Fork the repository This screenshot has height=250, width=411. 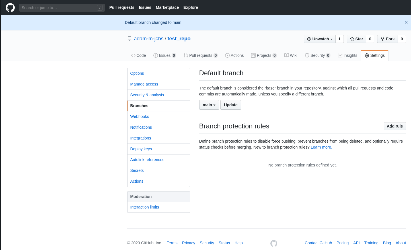point(387,39)
